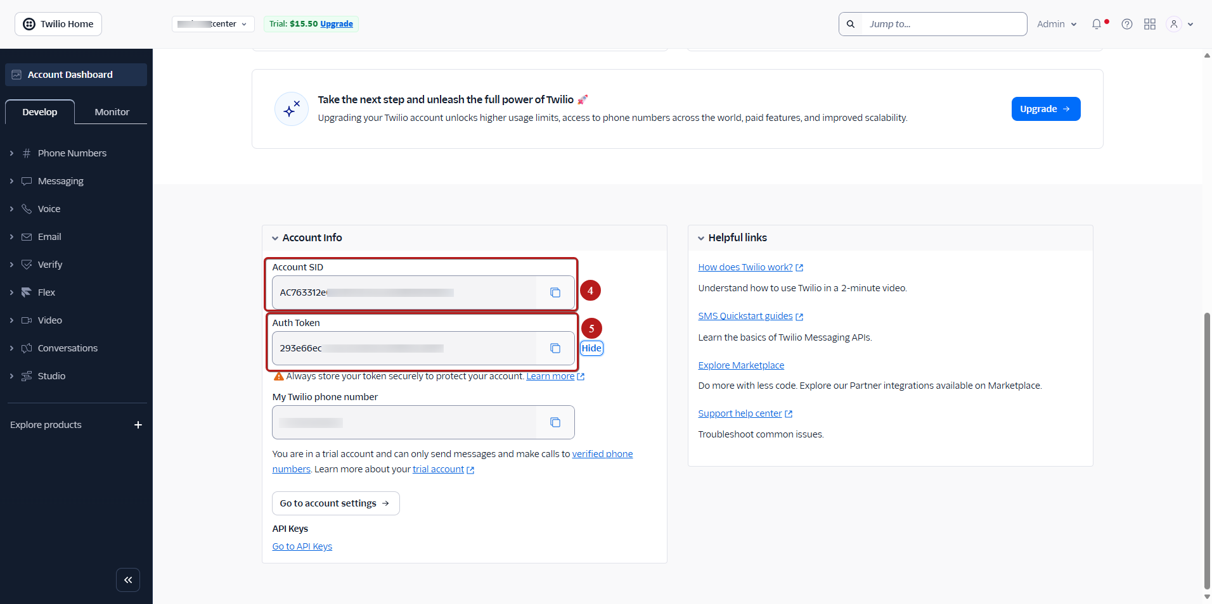The image size is (1212, 604).
Task: Open the Twilio Home button
Action: [58, 24]
